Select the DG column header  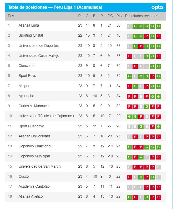tap(110, 16)
